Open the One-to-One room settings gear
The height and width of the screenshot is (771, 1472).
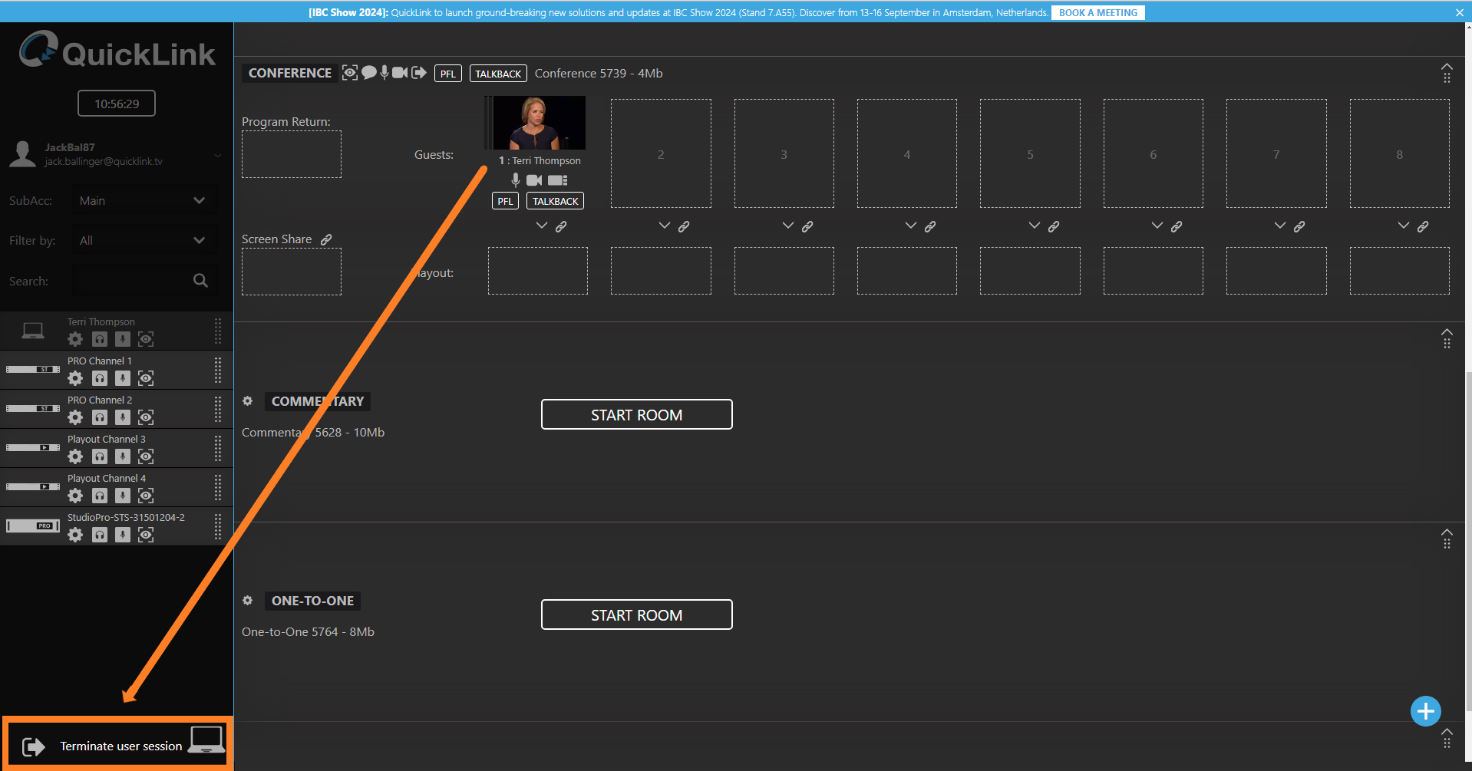(247, 600)
